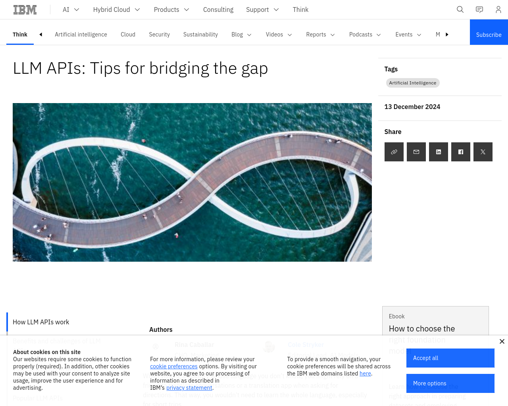Share article via email icon
508x406 pixels.
pos(416,152)
